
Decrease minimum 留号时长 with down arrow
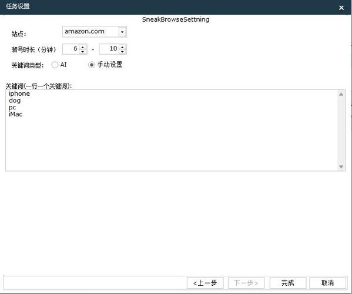pos(83,51)
